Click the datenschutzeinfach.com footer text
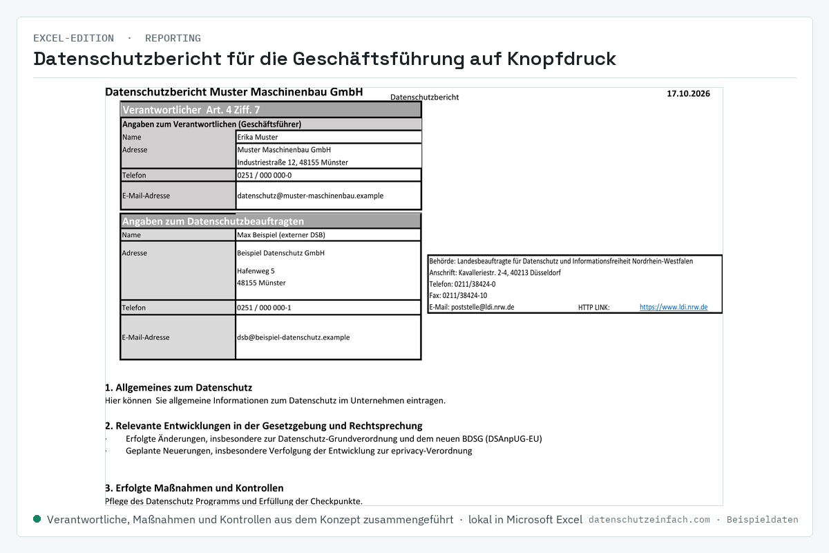Viewport: 829px width, 553px height. click(649, 520)
